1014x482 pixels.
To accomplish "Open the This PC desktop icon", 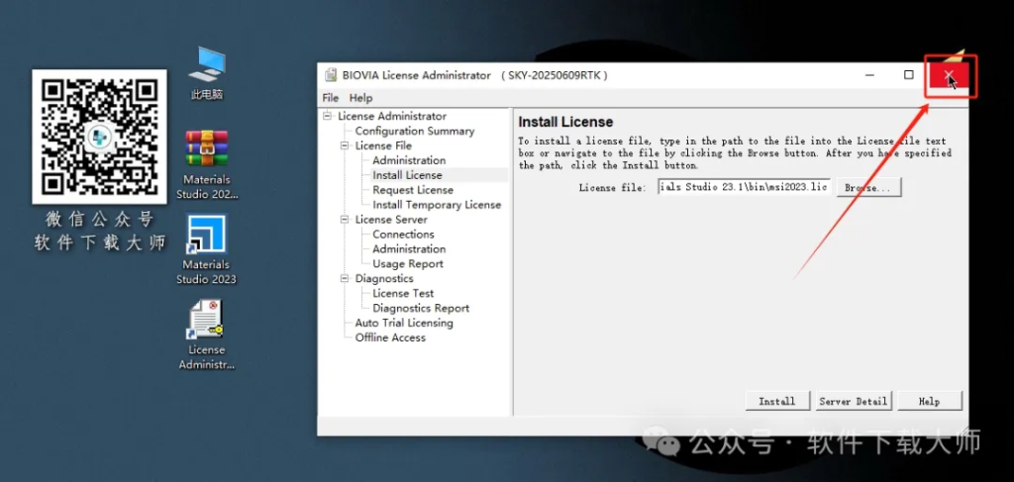I will pos(207,66).
